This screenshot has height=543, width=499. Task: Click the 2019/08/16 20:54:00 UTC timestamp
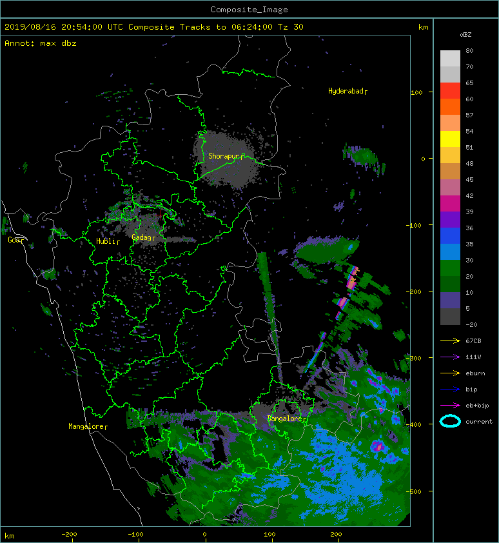click(64, 27)
